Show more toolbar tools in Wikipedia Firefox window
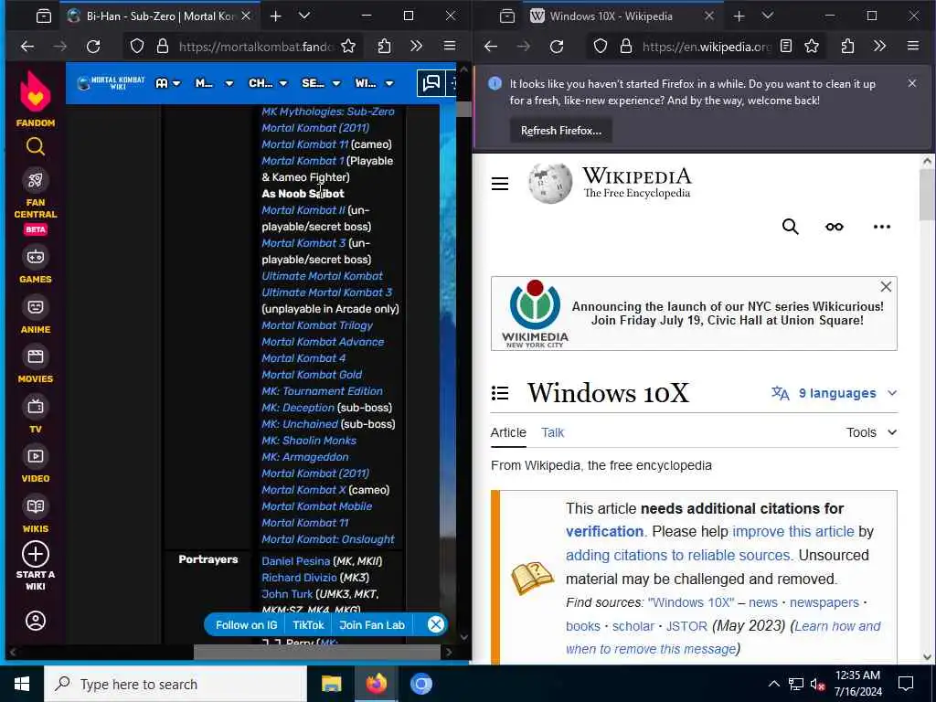The height and width of the screenshot is (702, 936). click(879, 46)
